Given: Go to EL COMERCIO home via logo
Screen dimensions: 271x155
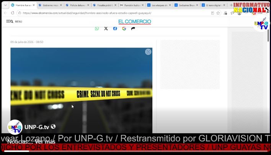Looking at the screenshot, I should (135, 22).
